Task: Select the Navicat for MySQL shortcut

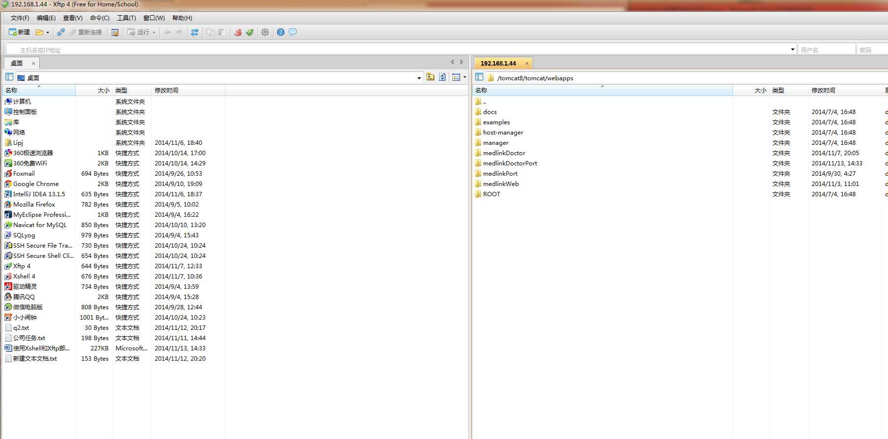Action: [40, 225]
